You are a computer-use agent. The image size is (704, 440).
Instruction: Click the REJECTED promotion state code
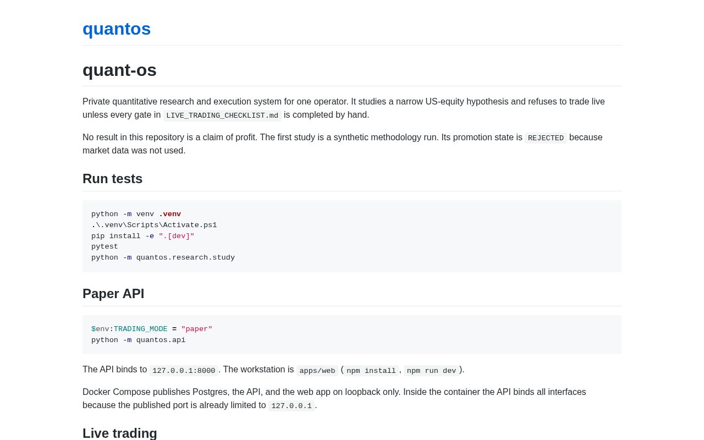click(x=546, y=138)
